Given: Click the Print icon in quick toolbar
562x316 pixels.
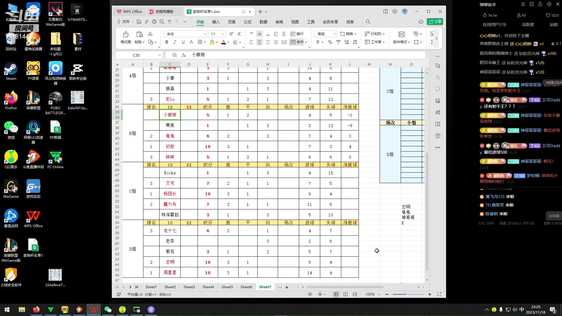Looking at the screenshot, I should tap(154, 22).
